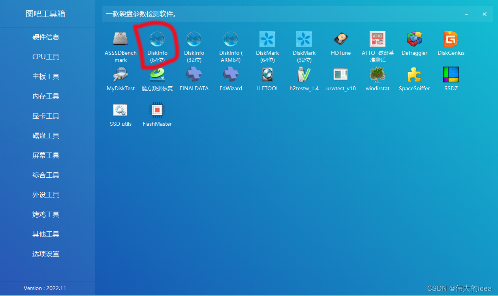Open the 综合工具 category
Screen dimensions: 498x296
pos(46,175)
